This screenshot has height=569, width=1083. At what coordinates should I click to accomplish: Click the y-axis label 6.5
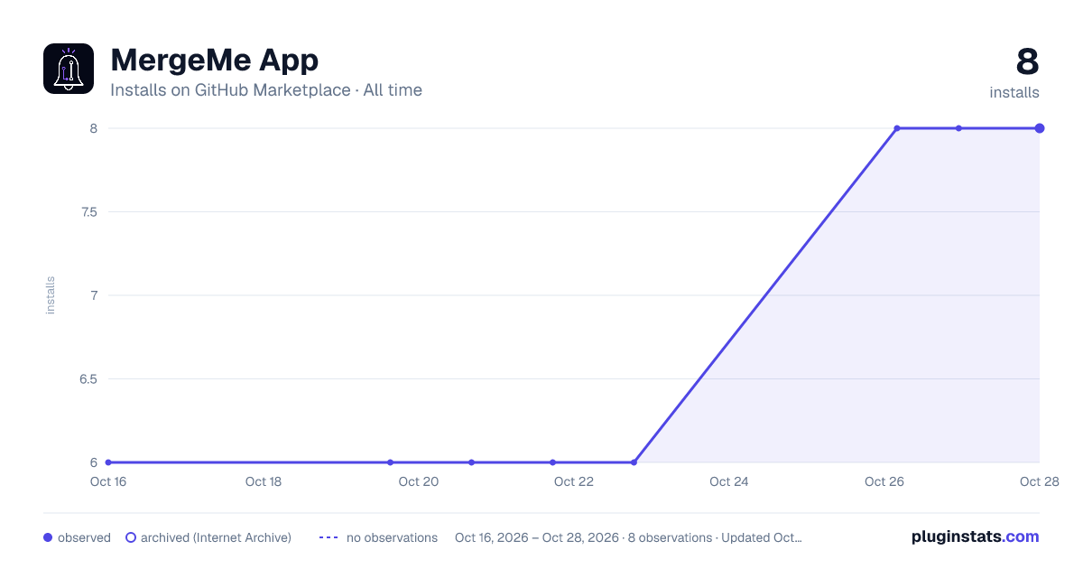pos(88,379)
